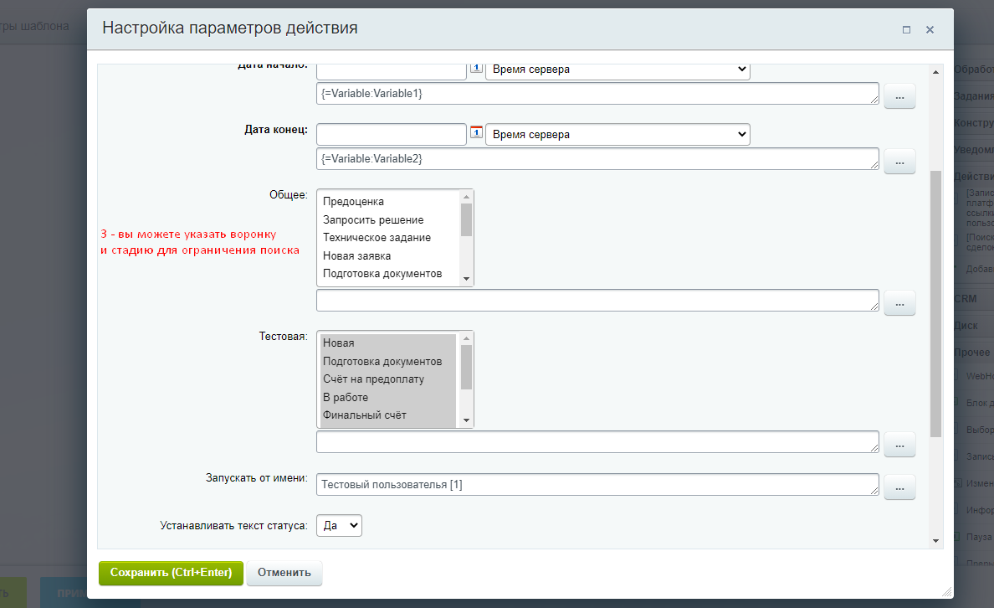Click the '...' button under the Общее list

click(x=899, y=302)
